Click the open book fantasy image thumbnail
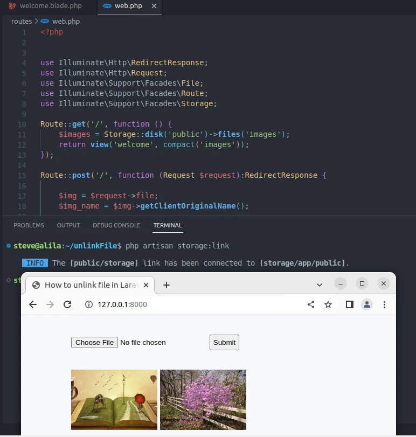Viewport: 416px width, 437px height. coord(114,400)
